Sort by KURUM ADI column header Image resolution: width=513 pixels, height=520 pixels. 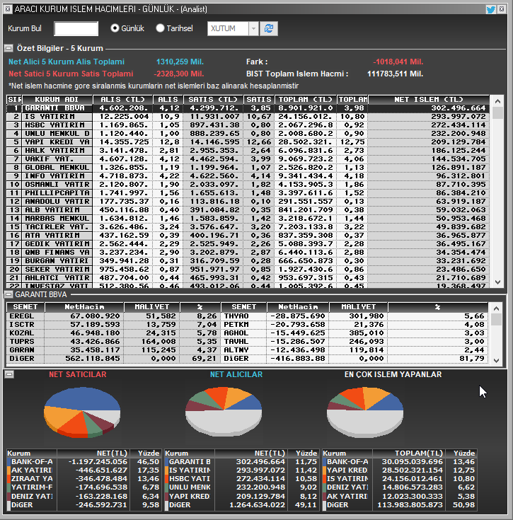click(x=57, y=100)
